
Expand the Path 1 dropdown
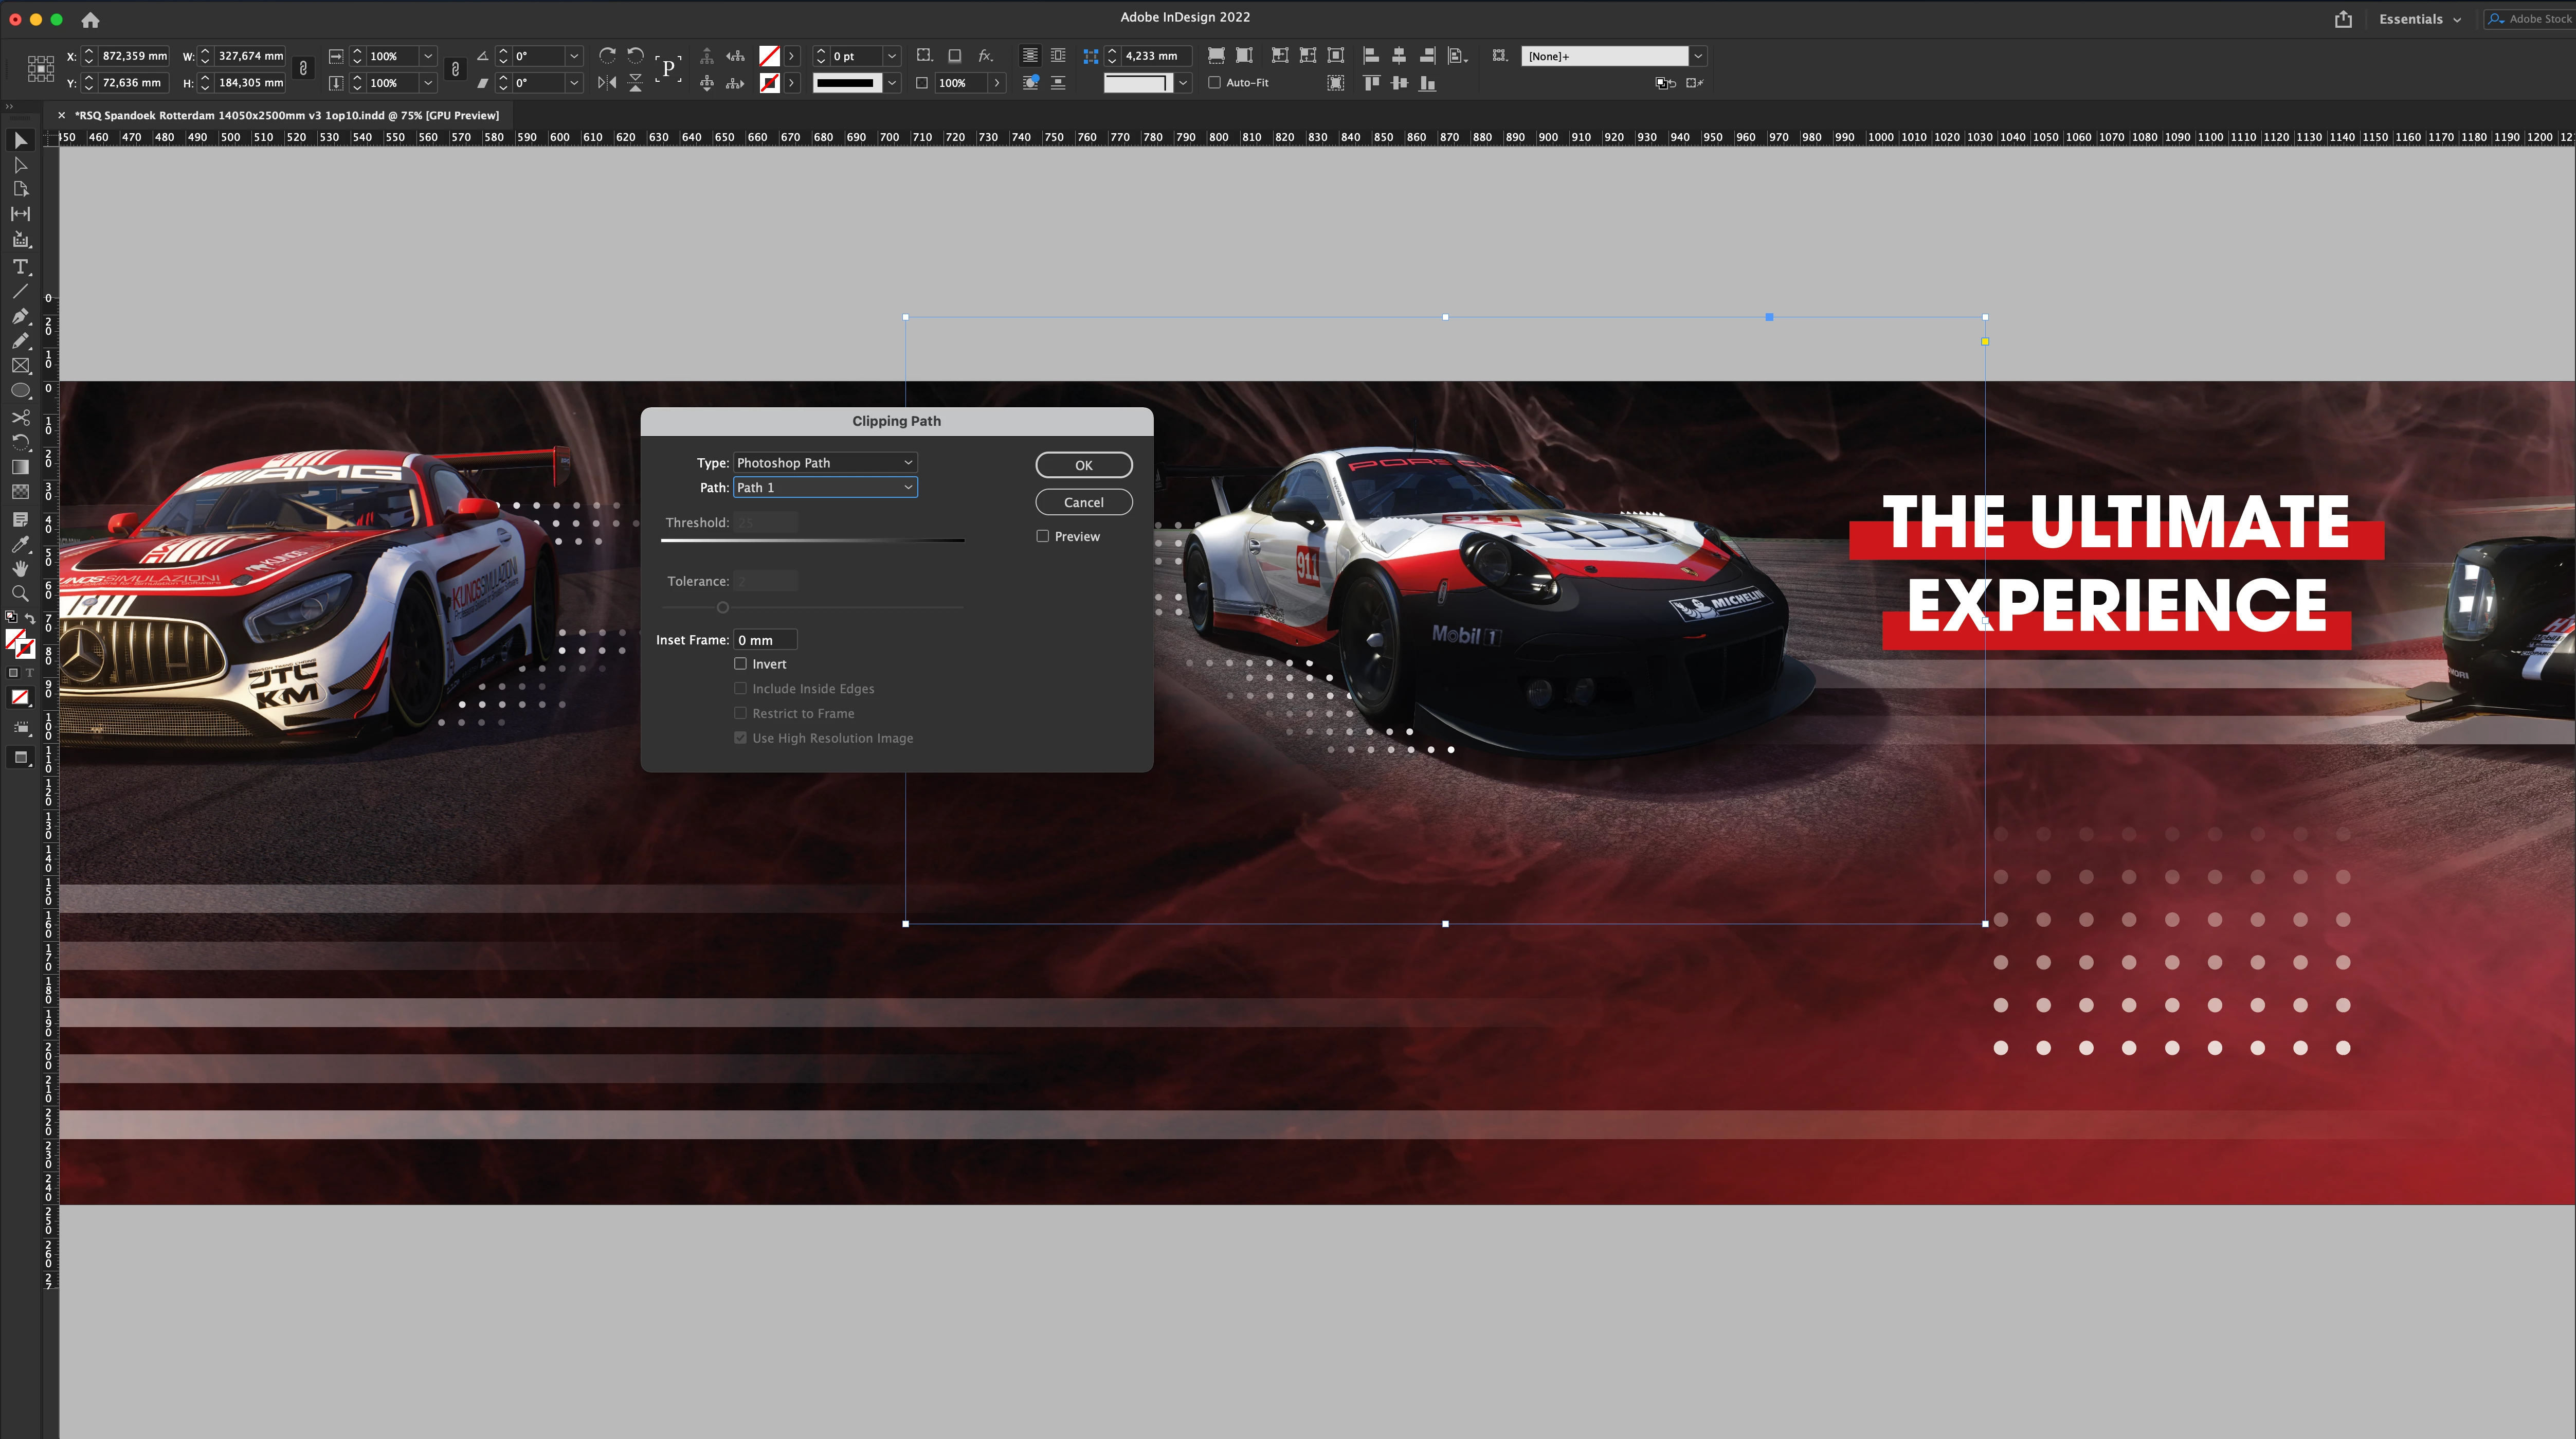click(825, 487)
